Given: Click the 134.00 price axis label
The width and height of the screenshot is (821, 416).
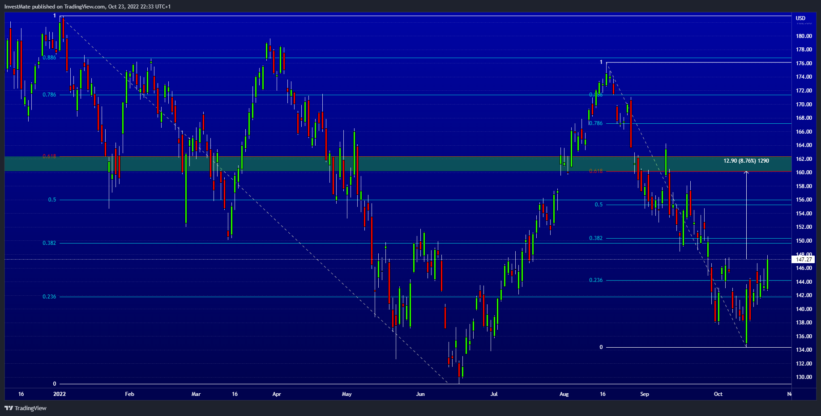Looking at the screenshot, I should coord(804,350).
